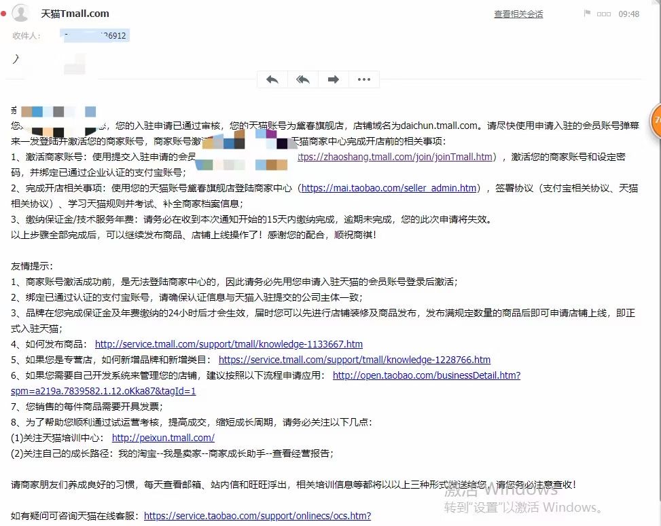
Task: Click the text 4、如何发布商品
Action: (49, 345)
